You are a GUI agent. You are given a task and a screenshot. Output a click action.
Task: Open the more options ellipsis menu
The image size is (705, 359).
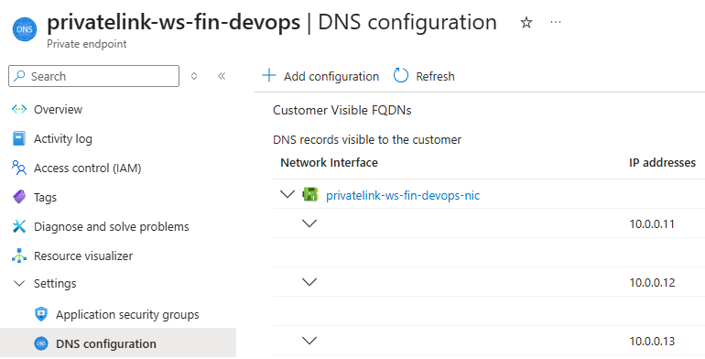pyautogui.click(x=556, y=22)
